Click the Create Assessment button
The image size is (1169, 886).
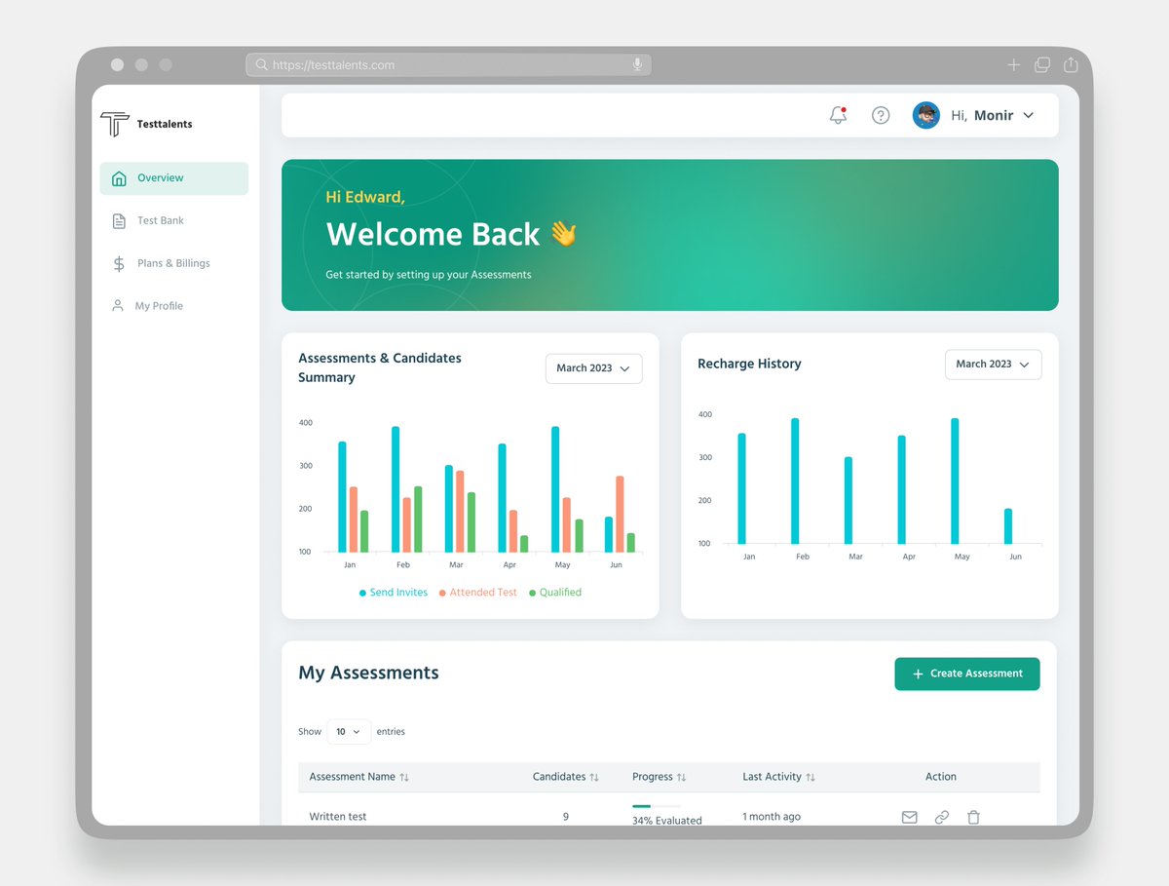click(x=966, y=674)
